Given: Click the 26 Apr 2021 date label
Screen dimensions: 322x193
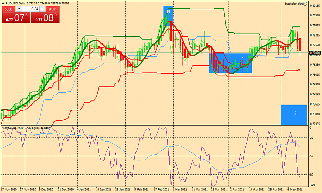Looking at the screenshot, I should pyautogui.click(x=276, y=189).
